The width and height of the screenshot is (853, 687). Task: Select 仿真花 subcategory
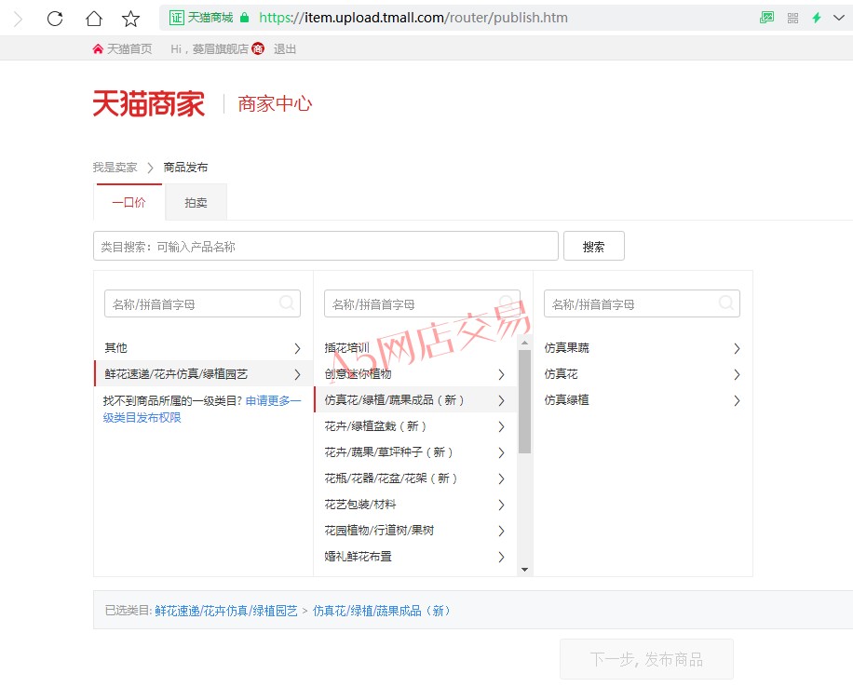(x=642, y=373)
